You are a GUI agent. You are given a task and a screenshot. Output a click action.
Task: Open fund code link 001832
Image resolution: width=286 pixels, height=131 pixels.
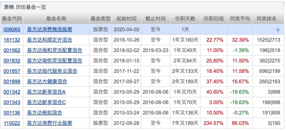[x=12, y=61]
